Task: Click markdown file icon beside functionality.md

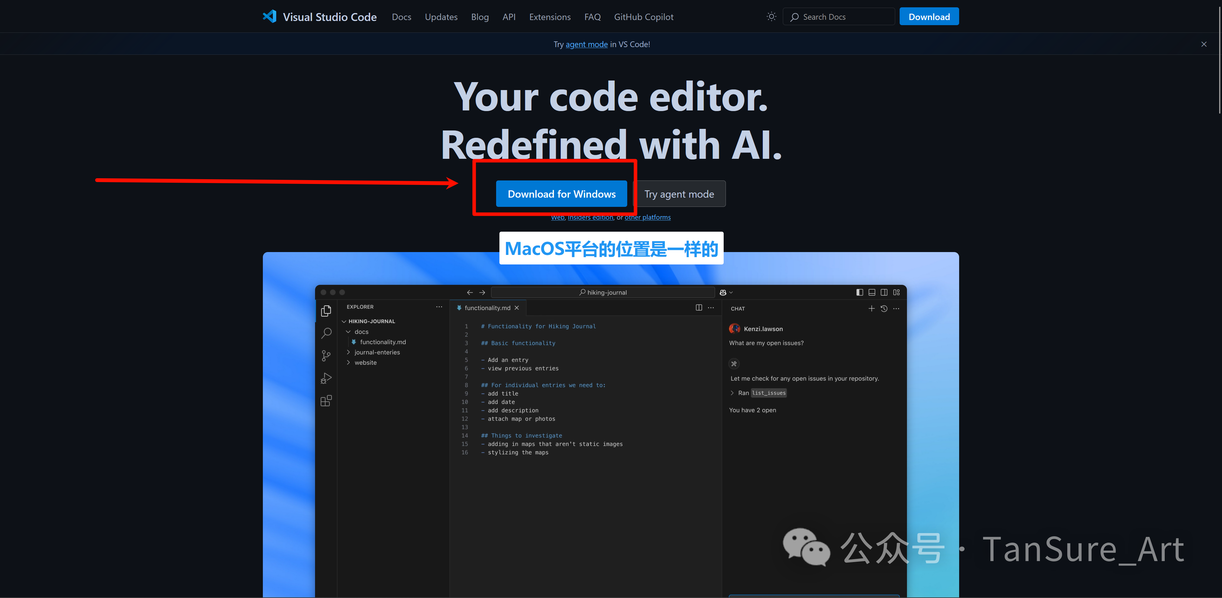Action: pos(354,342)
